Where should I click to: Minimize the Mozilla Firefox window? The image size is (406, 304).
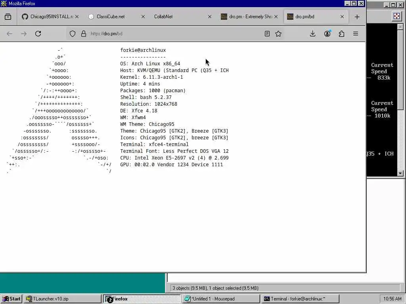click(x=347, y=4)
